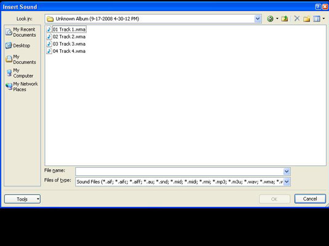This screenshot has height=246, width=329.
Task: Go up one folder level
Action: pos(285,19)
